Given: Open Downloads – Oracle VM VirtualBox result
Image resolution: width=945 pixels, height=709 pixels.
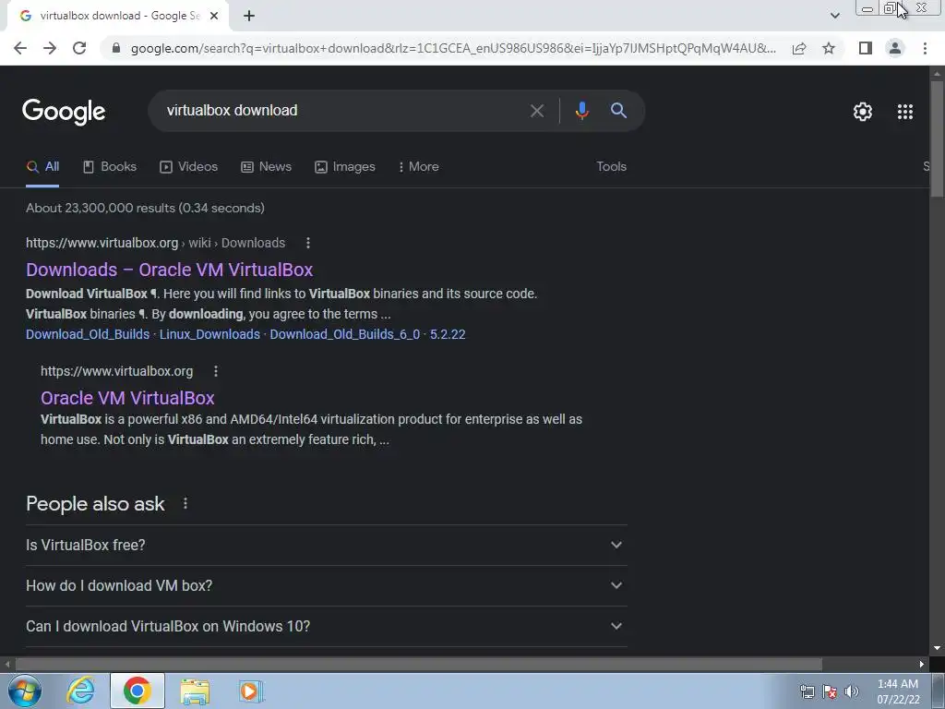Looking at the screenshot, I should tap(170, 270).
